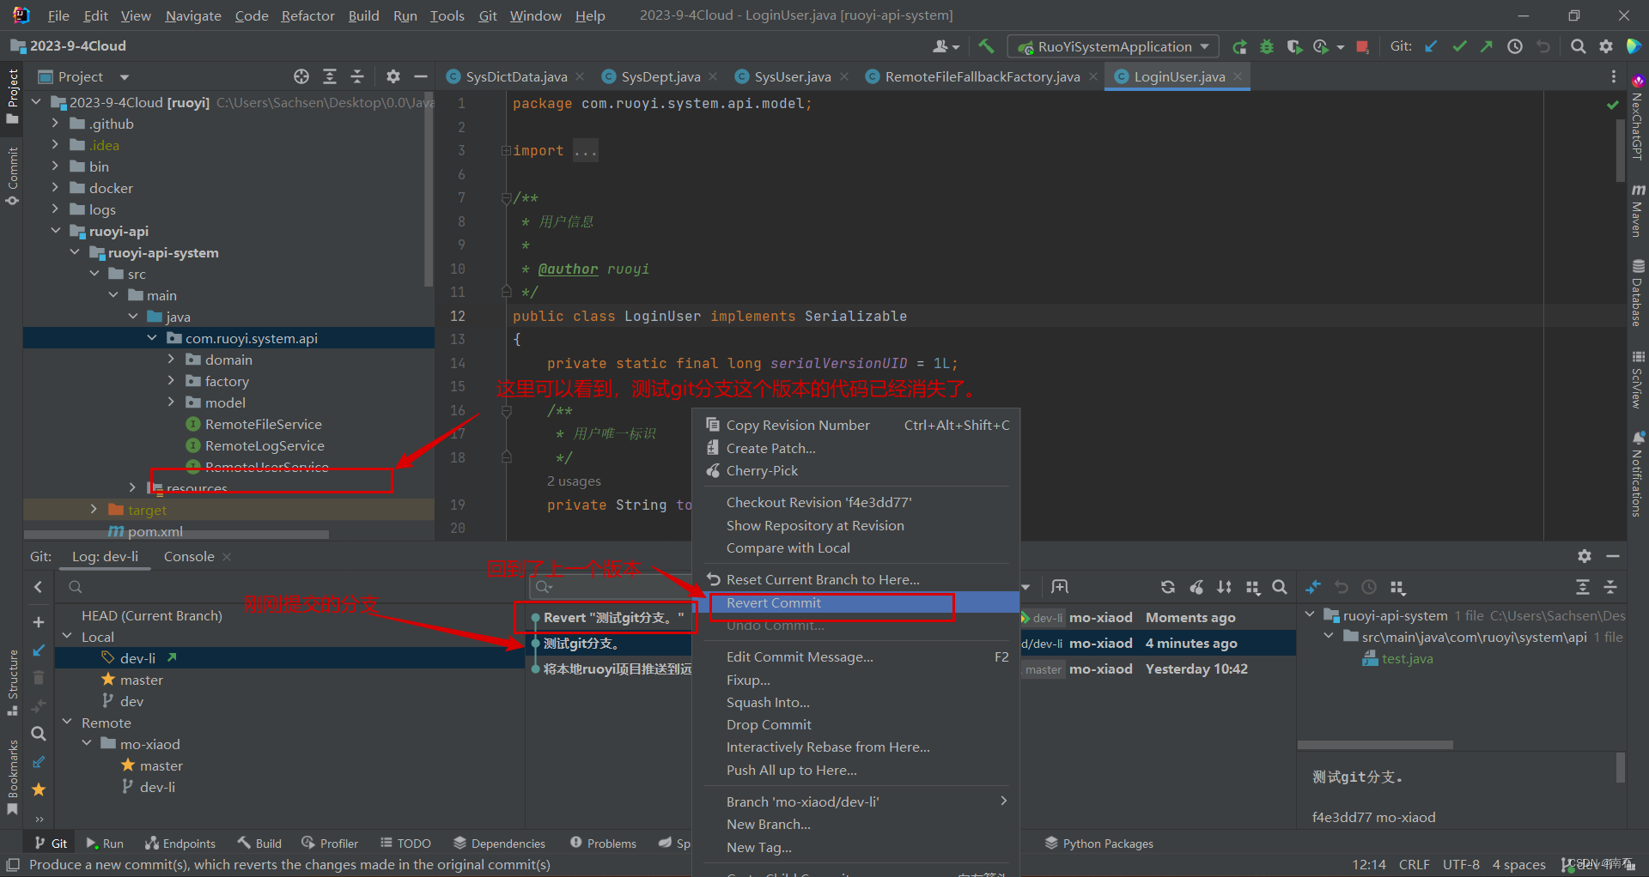The height and width of the screenshot is (877, 1649).
Task: Run RuoYiSystemApplication with the rerun icon
Action: click(x=1239, y=46)
